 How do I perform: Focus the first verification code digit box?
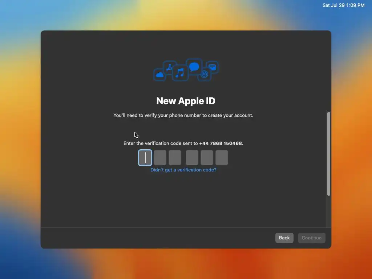[x=145, y=158]
